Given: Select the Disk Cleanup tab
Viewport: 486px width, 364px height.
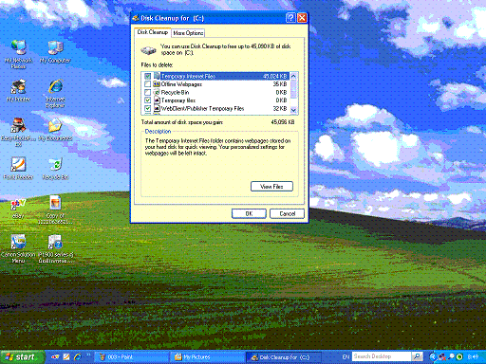Looking at the screenshot, I should click(x=153, y=32).
